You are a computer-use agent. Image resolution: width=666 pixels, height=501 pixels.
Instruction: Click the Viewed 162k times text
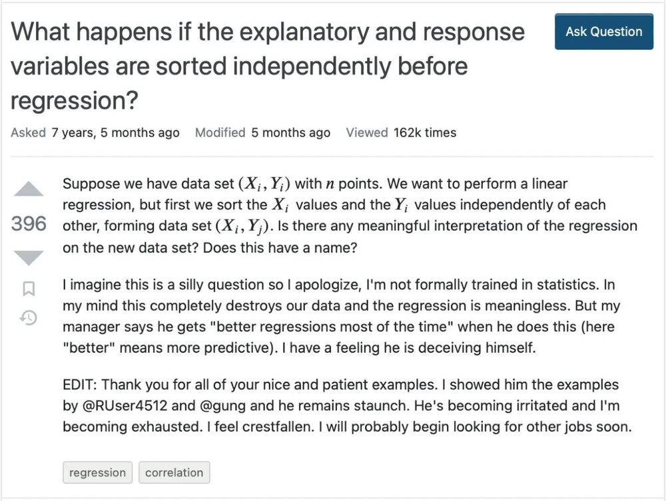click(x=401, y=133)
